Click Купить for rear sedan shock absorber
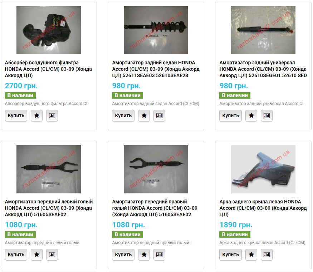Screen dimensions: 313x272 pyautogui.click(x=123, y=116)
